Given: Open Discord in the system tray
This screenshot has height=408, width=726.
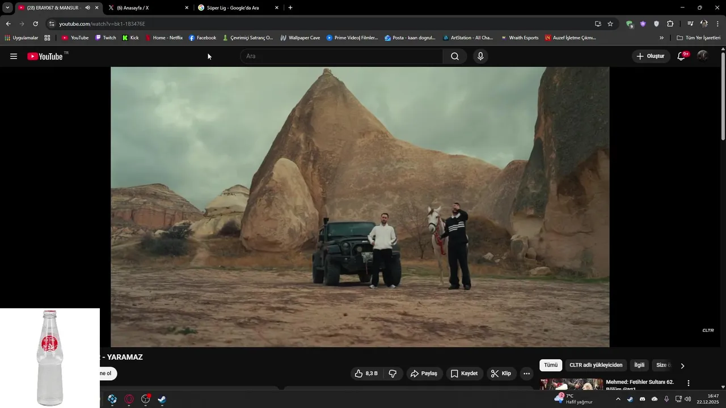Looking at the screenshot, I should tap(642, 399).
